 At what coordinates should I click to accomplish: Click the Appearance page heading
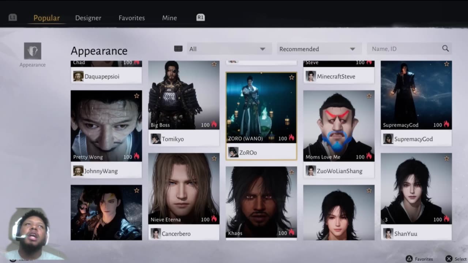[x=99, y=51]
